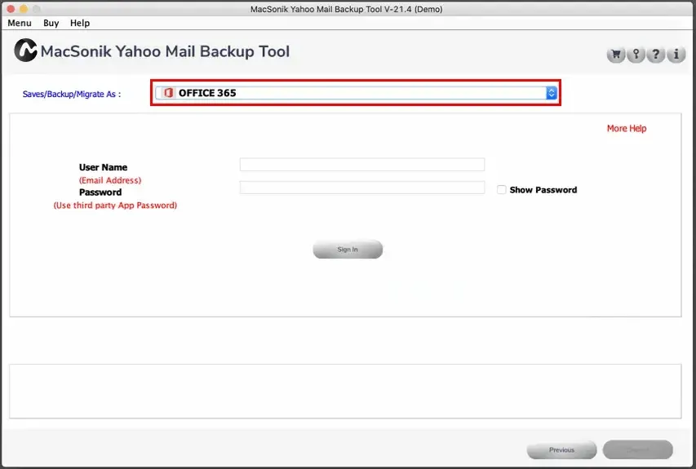Click the question mark help icon
This screenshot has width=696, height=469.
[x=655, y=55]
